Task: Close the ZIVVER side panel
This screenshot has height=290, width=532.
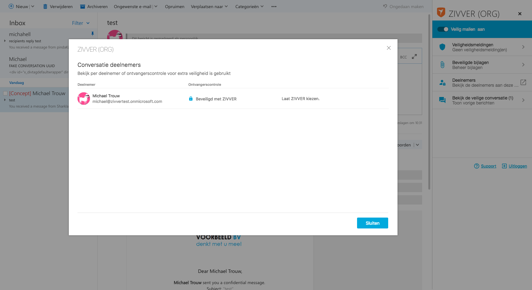Action: point(520,14)
